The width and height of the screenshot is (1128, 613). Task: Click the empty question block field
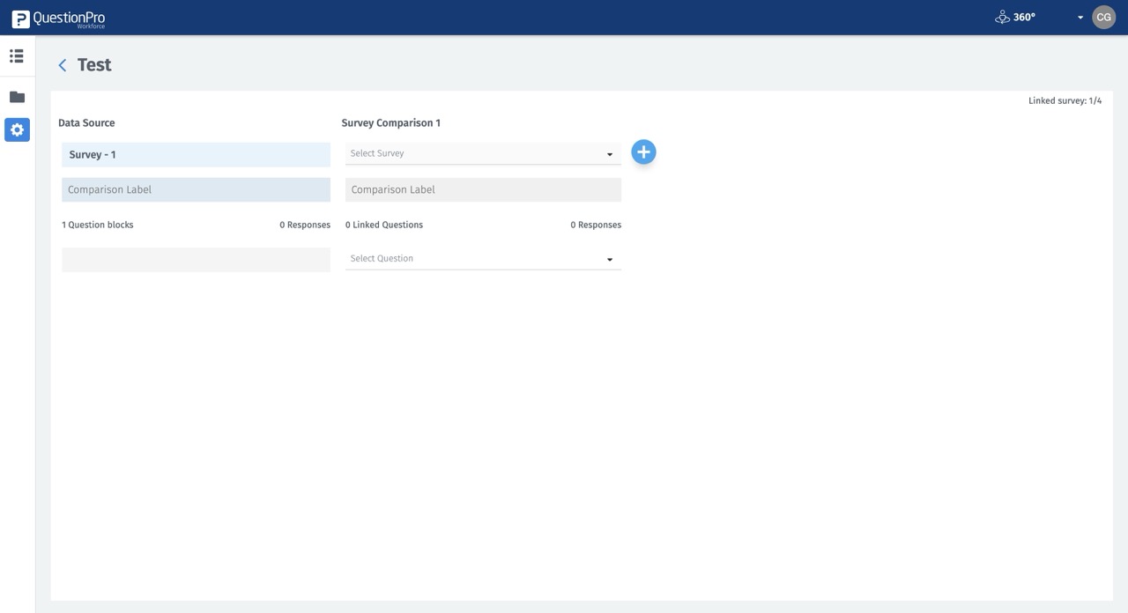point(196,258)
